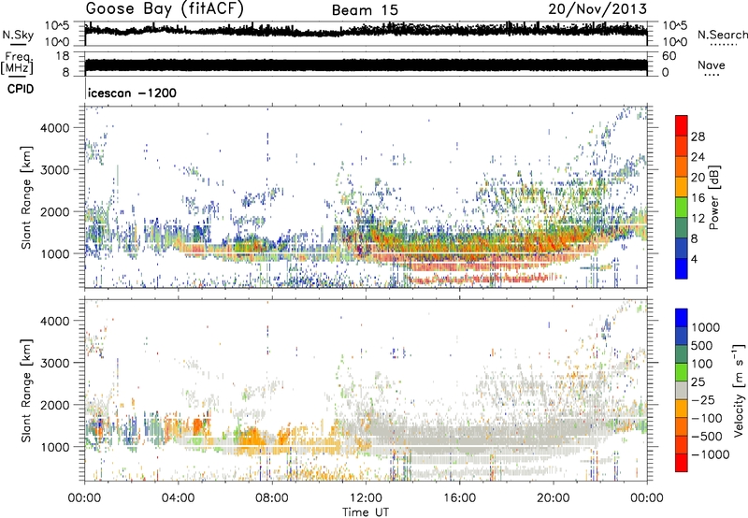Select the 3000 km tick of power panel
Image resolution: width=748 pixels, height=518 pixels.
[55, 170]
